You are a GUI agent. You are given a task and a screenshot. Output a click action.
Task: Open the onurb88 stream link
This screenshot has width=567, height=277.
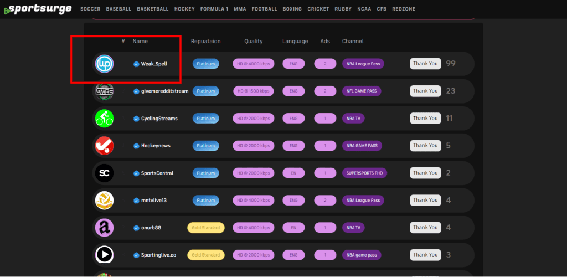coord(152,228)
